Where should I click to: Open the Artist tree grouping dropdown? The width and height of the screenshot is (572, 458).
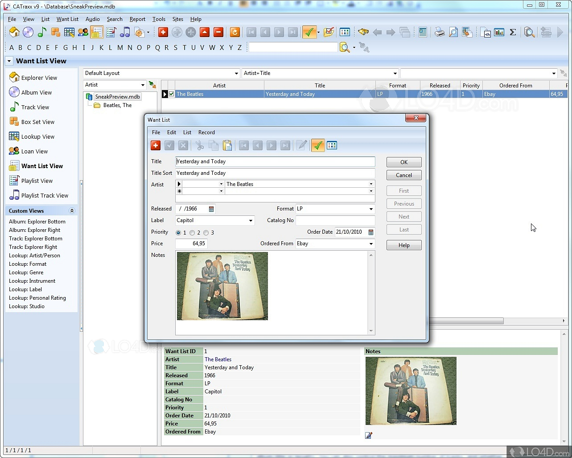tap(143, 85)
